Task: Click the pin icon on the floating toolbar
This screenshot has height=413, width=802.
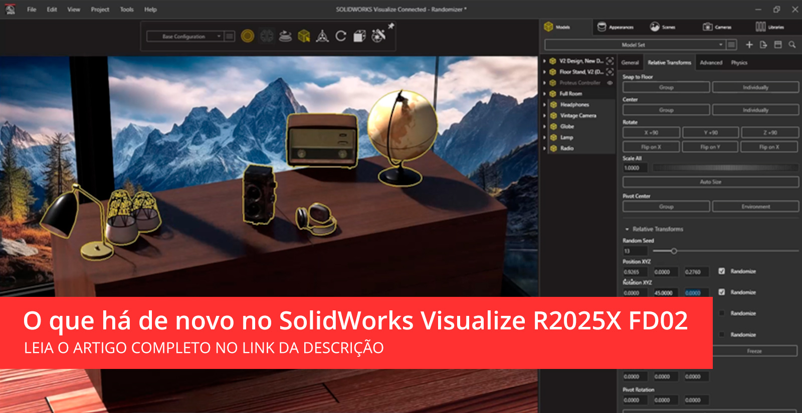Action: 391,26
